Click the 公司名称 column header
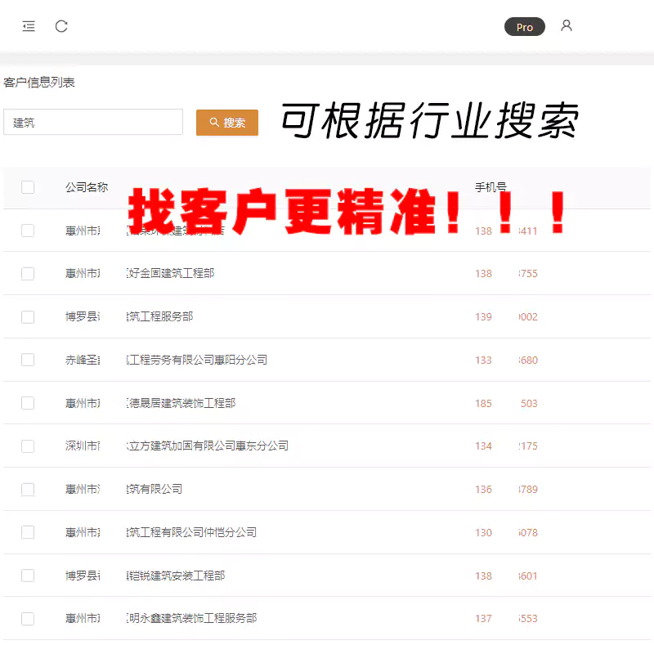The height and width of the screenshot is (654, 654). point(87,187)
